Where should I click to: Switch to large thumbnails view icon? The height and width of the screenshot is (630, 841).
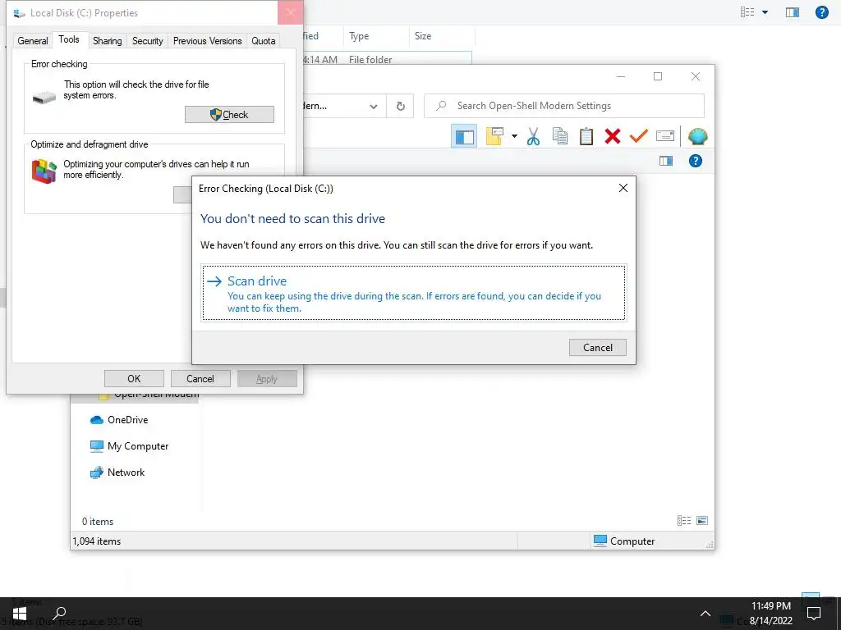[x=702, y=521]
